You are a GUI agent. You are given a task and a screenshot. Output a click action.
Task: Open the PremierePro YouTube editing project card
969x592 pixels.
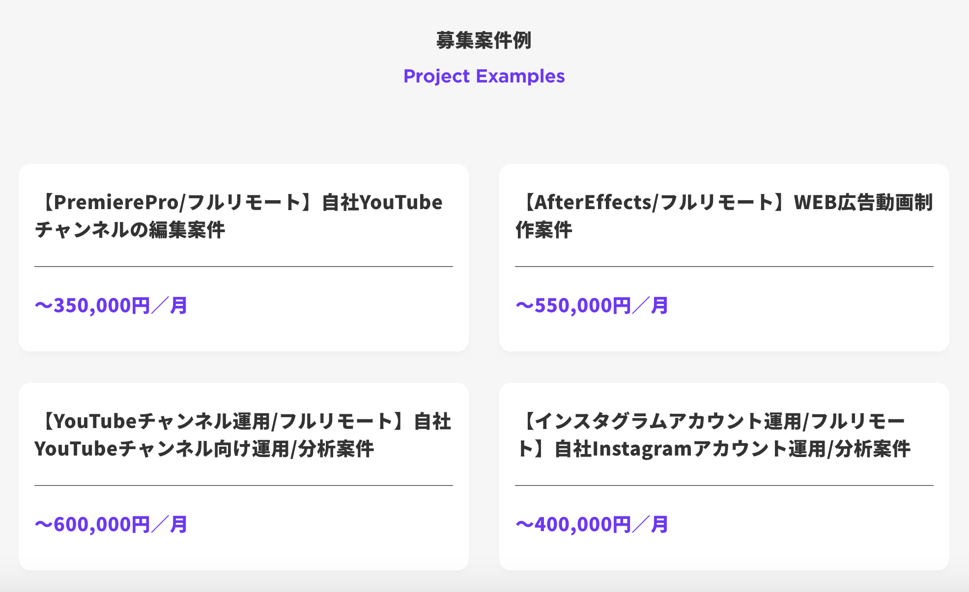[244, 258]
